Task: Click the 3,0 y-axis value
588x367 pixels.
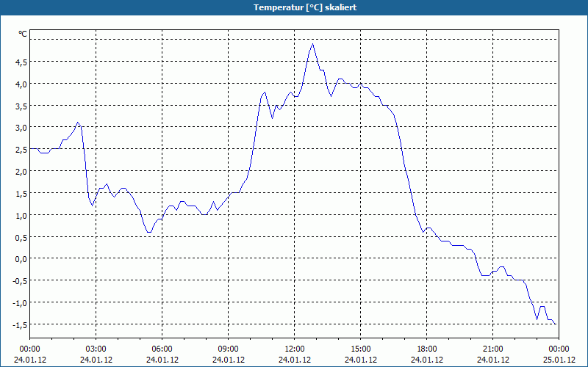Action: pyautogui.click(x=21, y=128)
